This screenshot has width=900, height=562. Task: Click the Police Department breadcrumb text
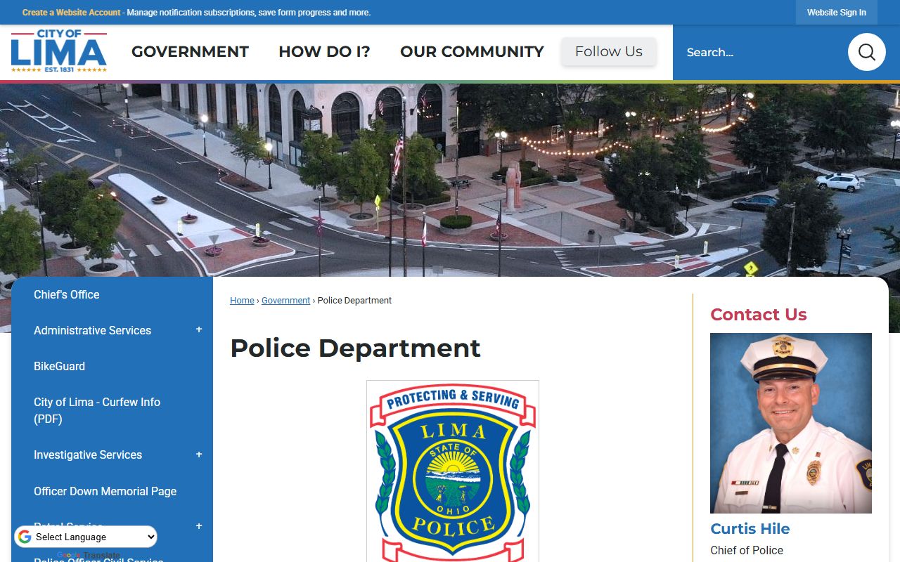tap(354, 301)
